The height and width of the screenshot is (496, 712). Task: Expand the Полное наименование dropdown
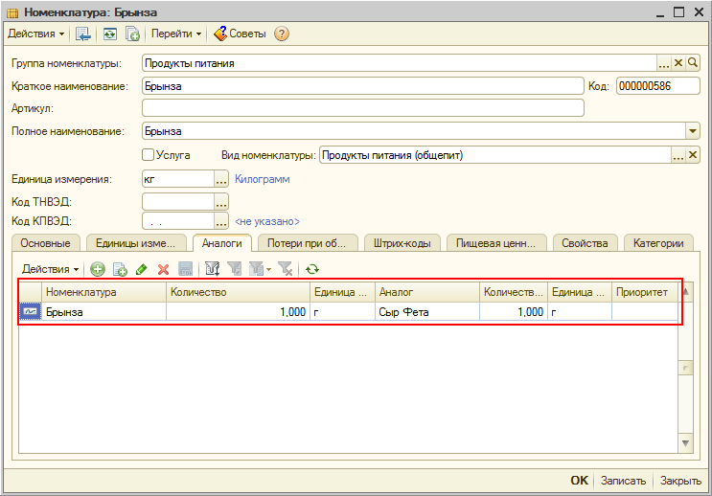(x=693, y=131)
